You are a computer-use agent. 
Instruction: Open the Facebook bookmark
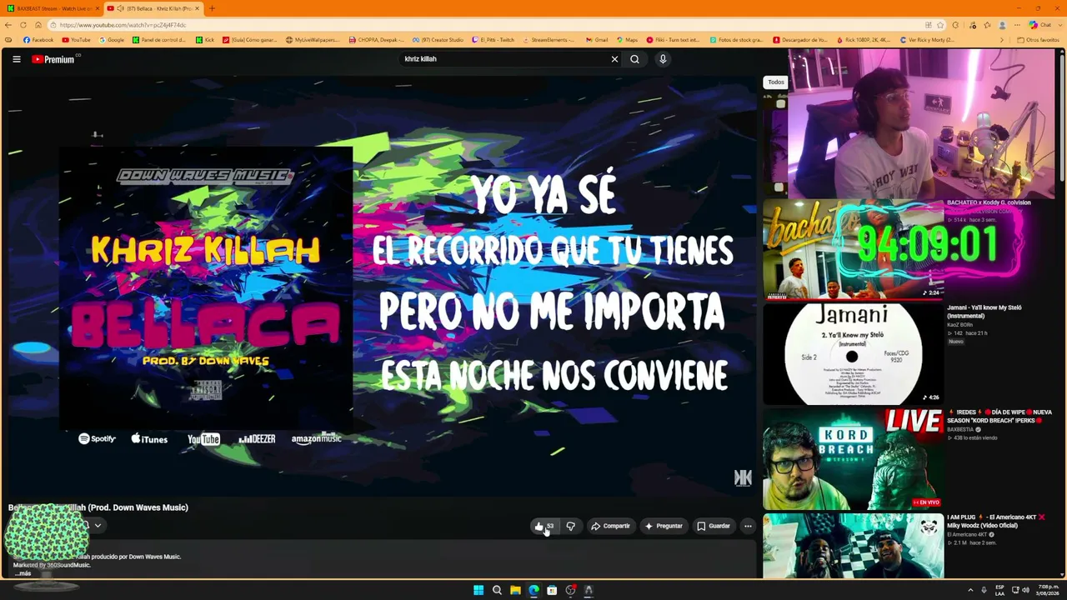pyautogui.click(x=38, y=40)
